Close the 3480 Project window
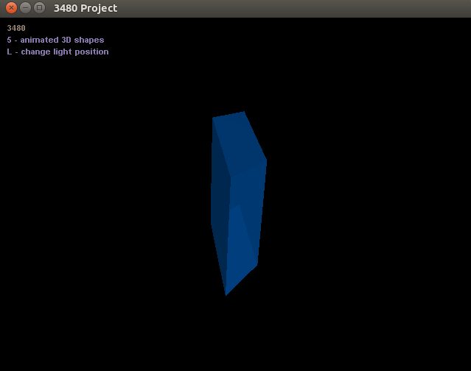Screen dimensions: 471x371 tap(11, 8)
